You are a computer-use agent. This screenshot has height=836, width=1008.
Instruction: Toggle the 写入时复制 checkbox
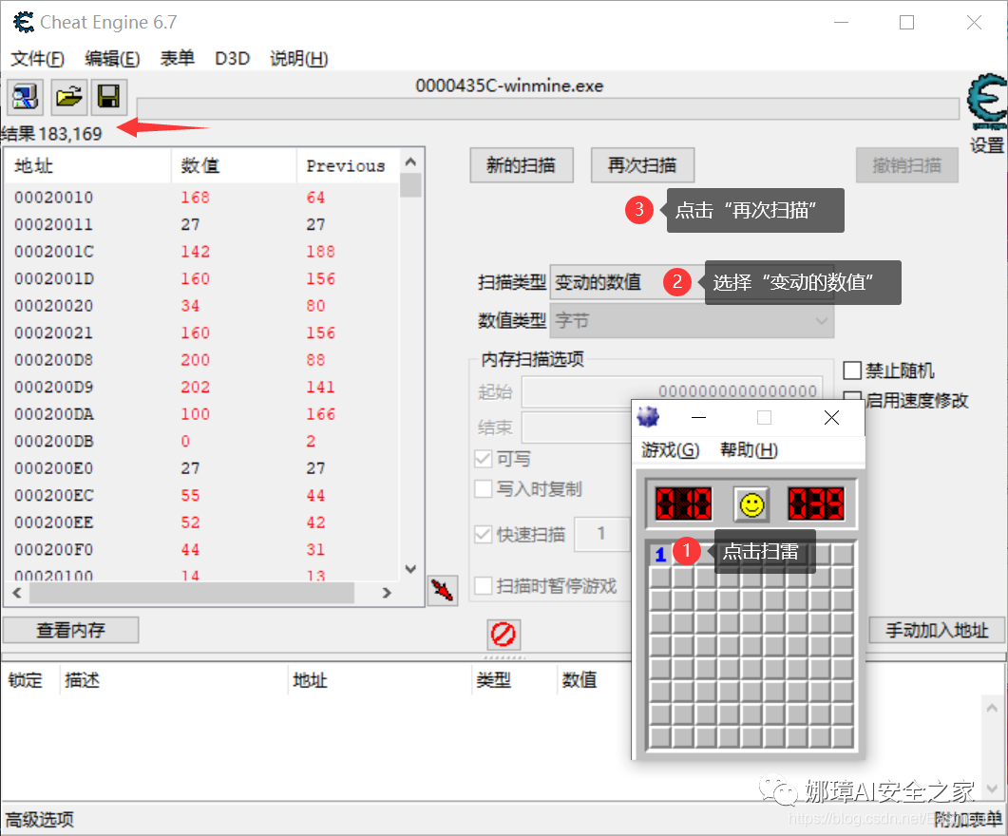(x=483, y=488)
